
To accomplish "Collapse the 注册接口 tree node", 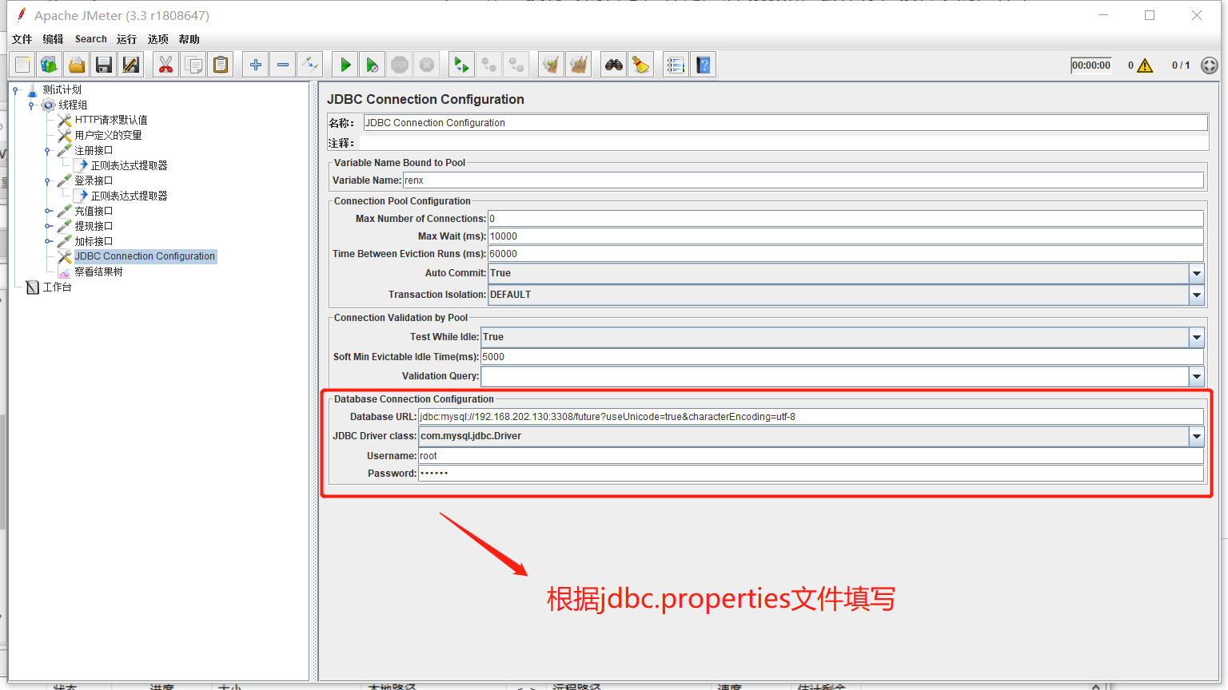I will point(48,151).
